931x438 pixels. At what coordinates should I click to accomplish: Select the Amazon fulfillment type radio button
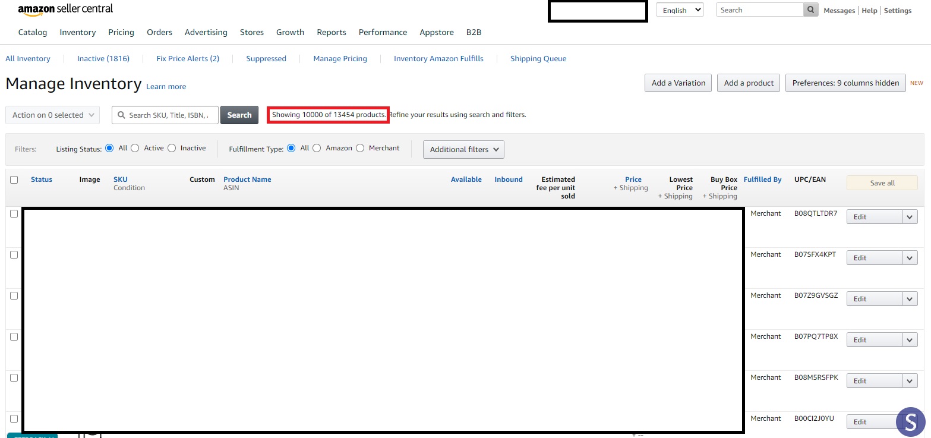317,148
